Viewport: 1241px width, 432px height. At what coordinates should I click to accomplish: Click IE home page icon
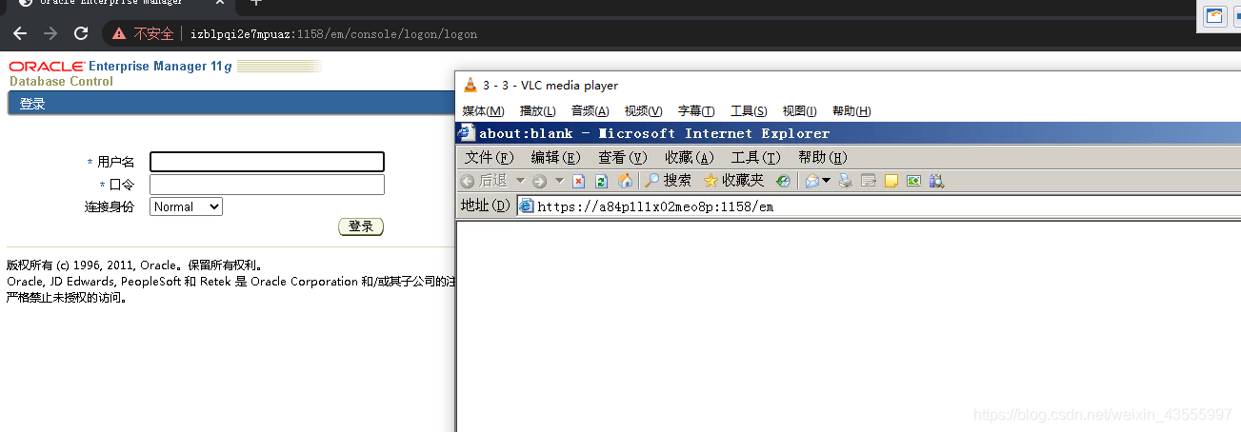point(626,181)
